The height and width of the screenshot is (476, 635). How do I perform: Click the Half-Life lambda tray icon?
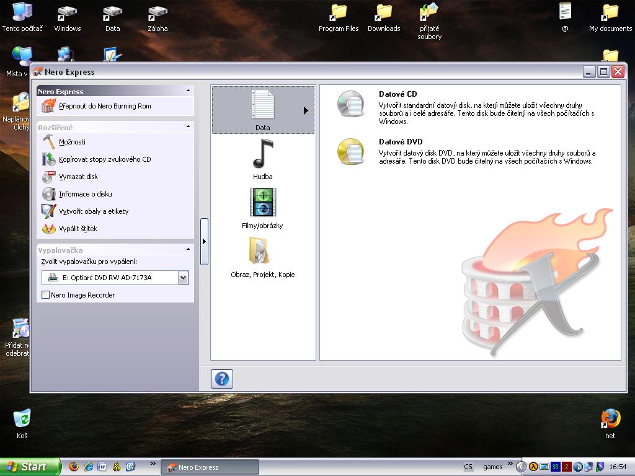click(533, 467)
